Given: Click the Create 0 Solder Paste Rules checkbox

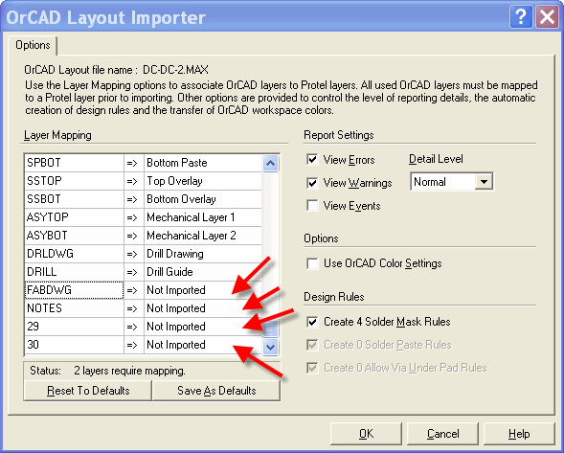Looking at the screenshot, I should 312,345.
